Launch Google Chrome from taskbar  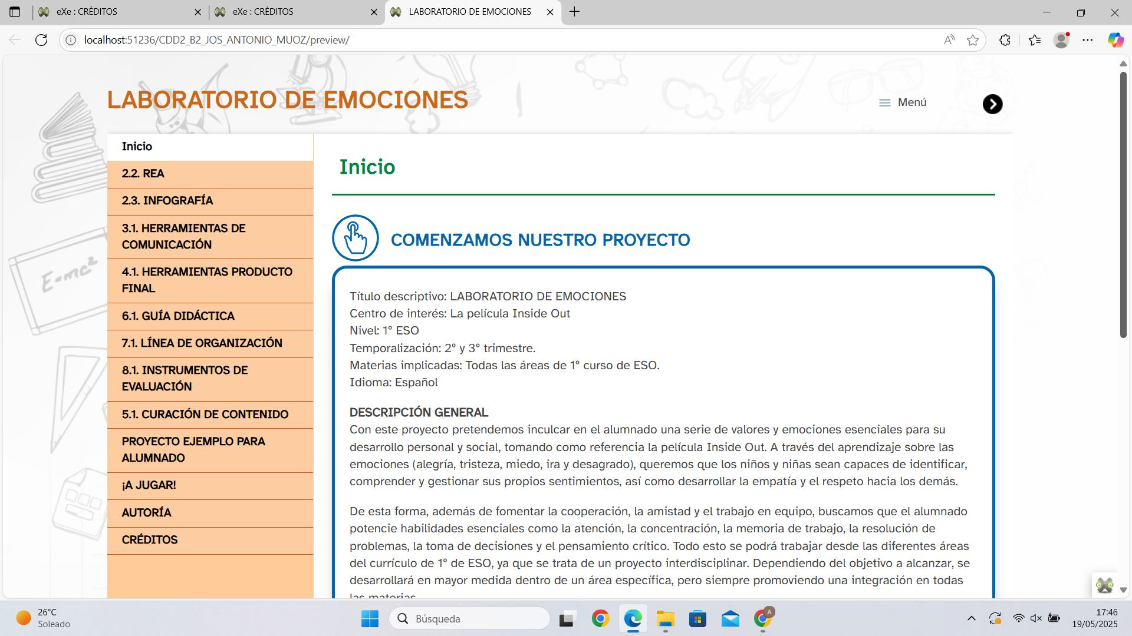click(x=600, y=619)
